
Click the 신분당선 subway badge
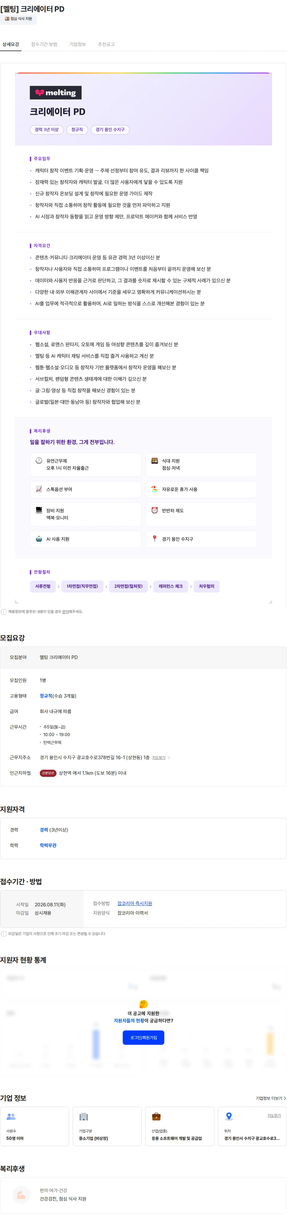pos(48,773)
